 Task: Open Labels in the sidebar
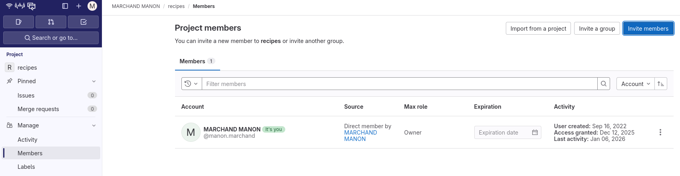pos(51,167)
